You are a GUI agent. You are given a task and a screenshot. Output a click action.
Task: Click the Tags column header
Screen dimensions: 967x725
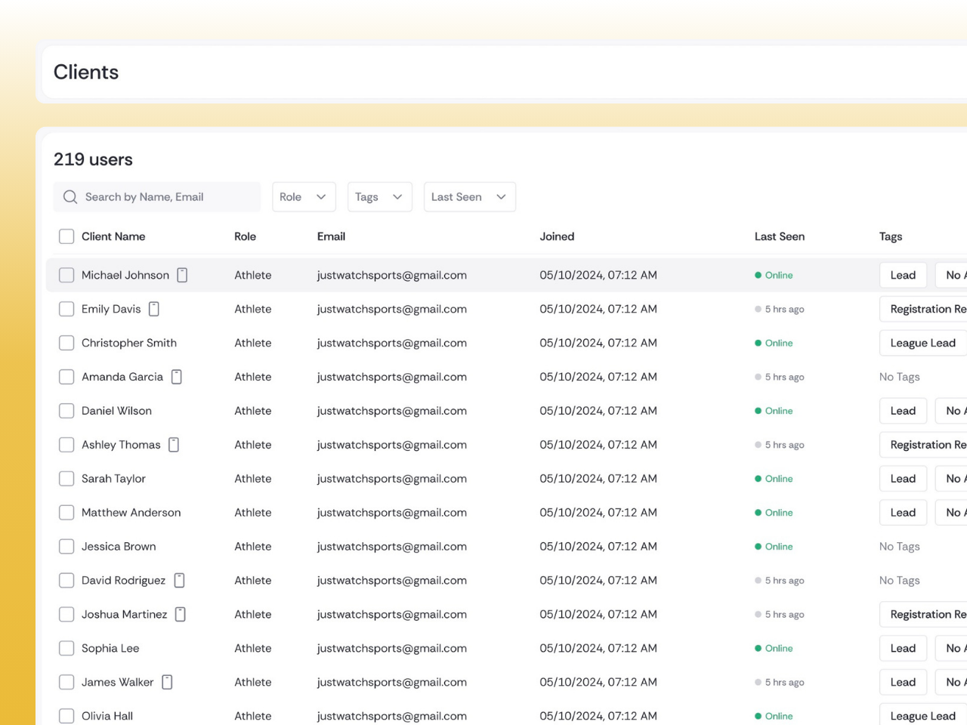point(891,236)
